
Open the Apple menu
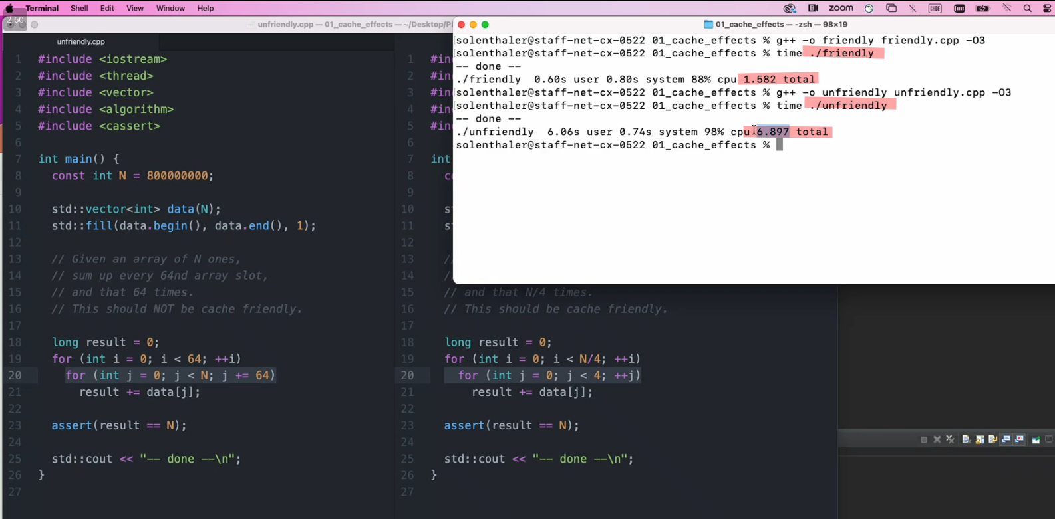[10, 9]
